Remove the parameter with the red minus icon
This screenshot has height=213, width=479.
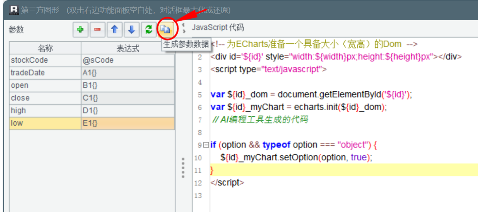97,30
